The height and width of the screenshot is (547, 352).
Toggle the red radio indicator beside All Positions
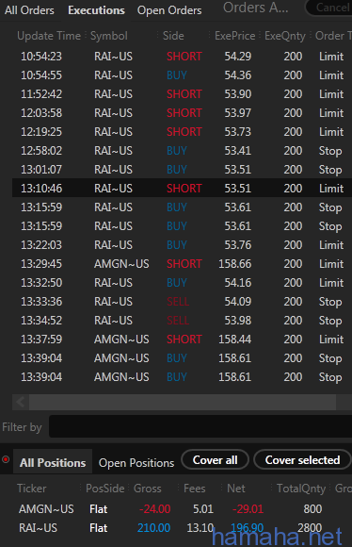click(x=6, y=459)
